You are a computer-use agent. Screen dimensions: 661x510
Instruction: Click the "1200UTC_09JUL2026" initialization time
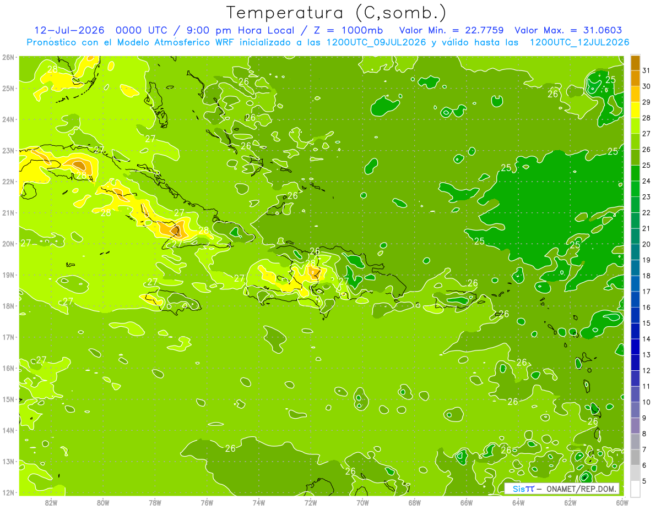(376, 42)
